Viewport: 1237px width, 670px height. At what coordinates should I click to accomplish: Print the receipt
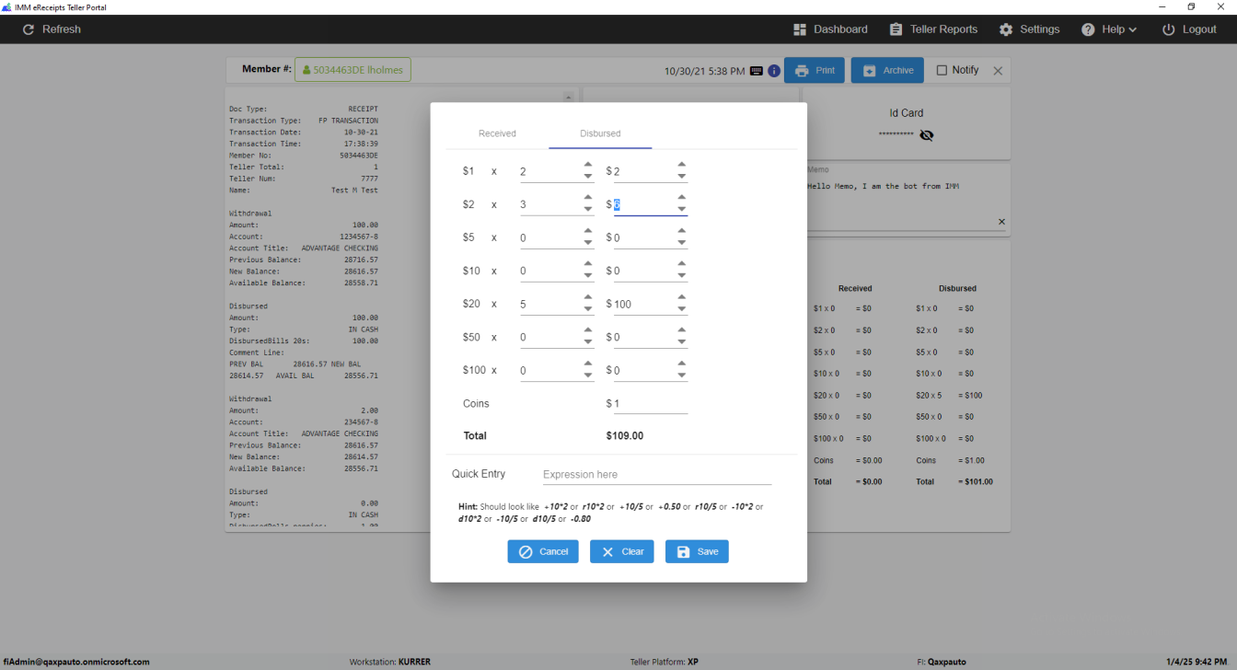tap(815, 71)
